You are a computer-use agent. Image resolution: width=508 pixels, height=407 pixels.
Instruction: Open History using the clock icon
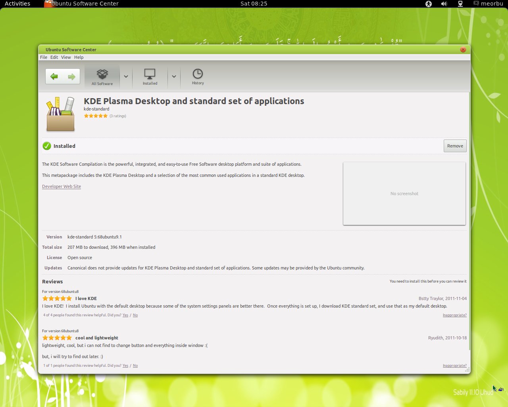tap(197, 76)
